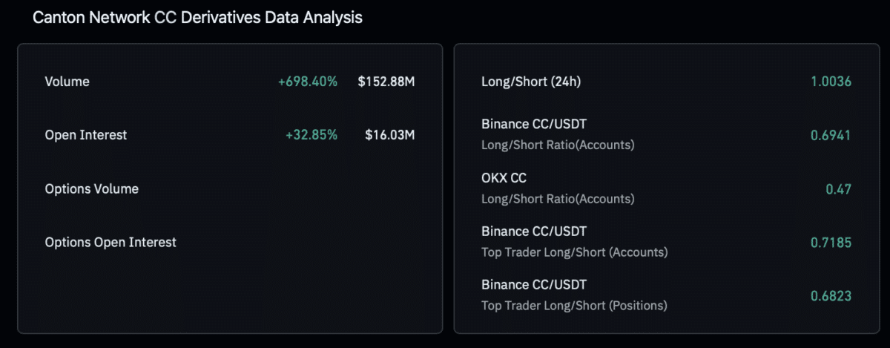The width and height of the screenshot is (890, 348).
Task: Click the Canton Network CC Derivatives Data Analysis heading
Action: point(197,18)
